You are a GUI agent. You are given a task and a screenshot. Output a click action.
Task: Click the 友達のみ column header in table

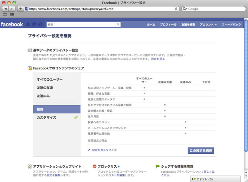pyautogui.click(x=185, y=82)
